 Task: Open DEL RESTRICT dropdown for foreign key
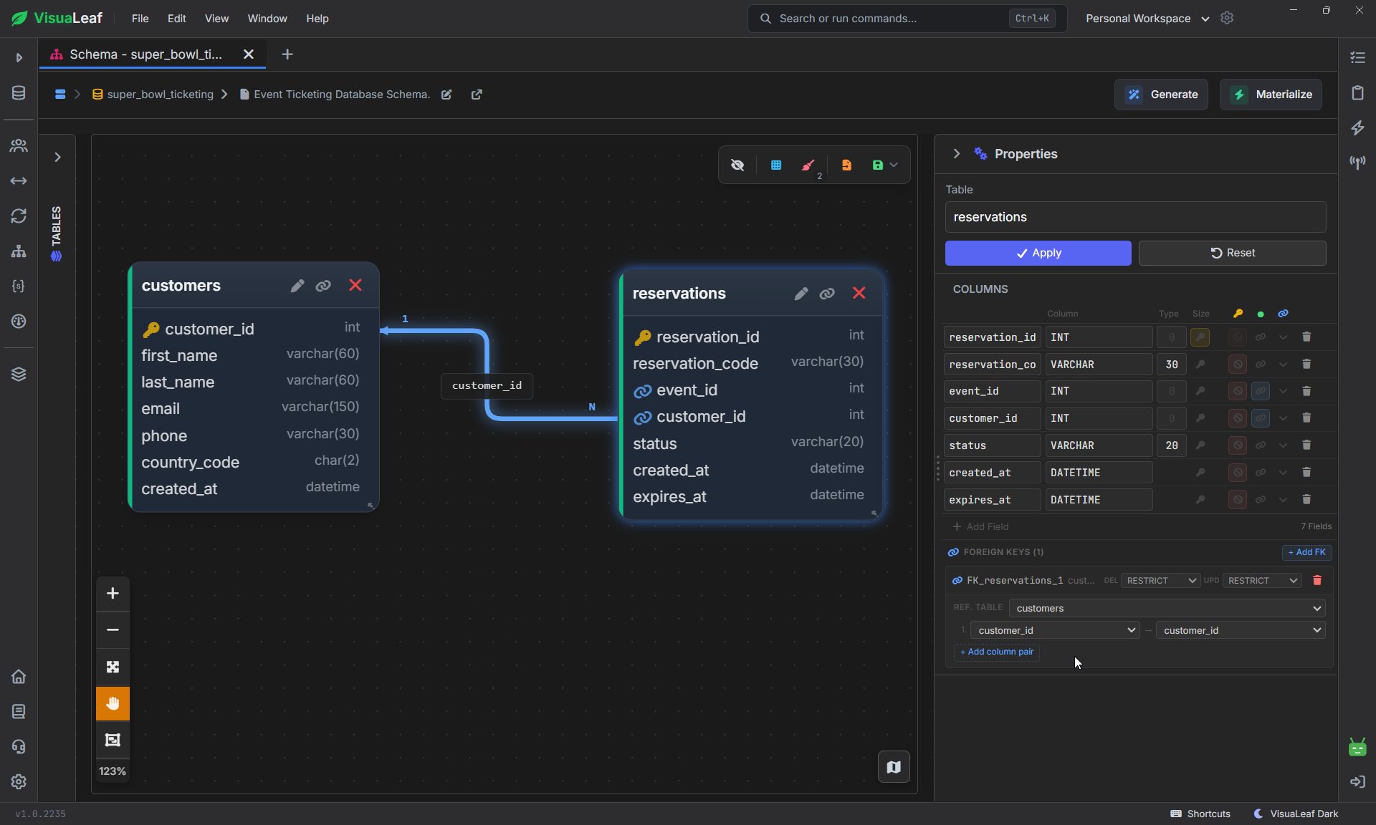point(1160,581)
